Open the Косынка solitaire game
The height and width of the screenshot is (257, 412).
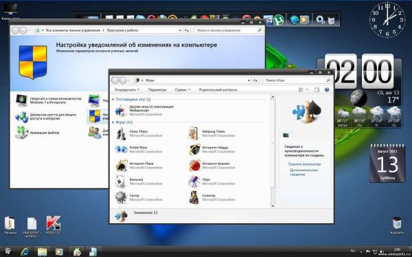139,181
